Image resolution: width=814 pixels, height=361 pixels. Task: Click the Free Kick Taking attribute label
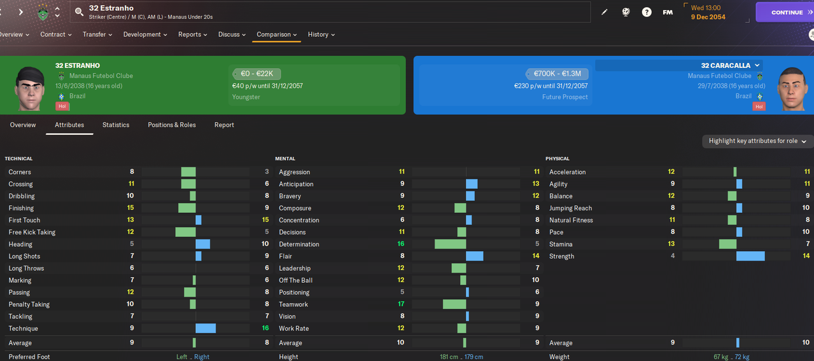pos(32,232)
